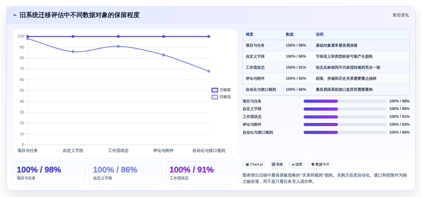Click the 维度 column header

coord(250,35)
